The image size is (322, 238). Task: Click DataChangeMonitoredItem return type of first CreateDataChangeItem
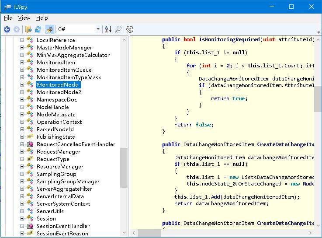click(219, 144)
